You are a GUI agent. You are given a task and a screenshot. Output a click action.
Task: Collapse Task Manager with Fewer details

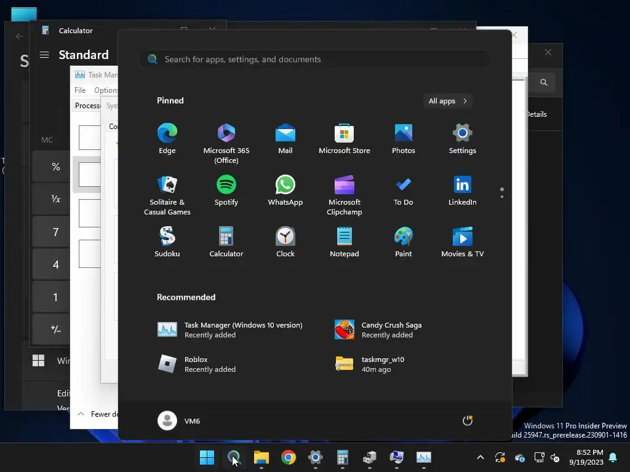(98, 414)
